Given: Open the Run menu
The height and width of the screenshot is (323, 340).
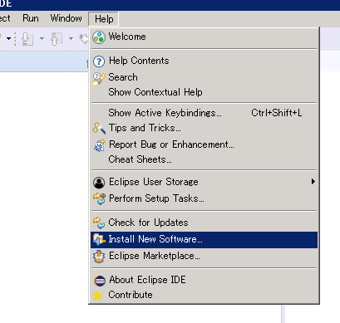Looking at the screenshot, I should [31, 18].
